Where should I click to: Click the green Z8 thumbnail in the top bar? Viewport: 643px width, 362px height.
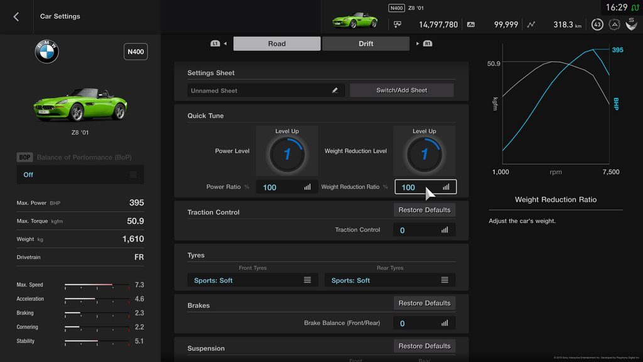tap(355, 19)
